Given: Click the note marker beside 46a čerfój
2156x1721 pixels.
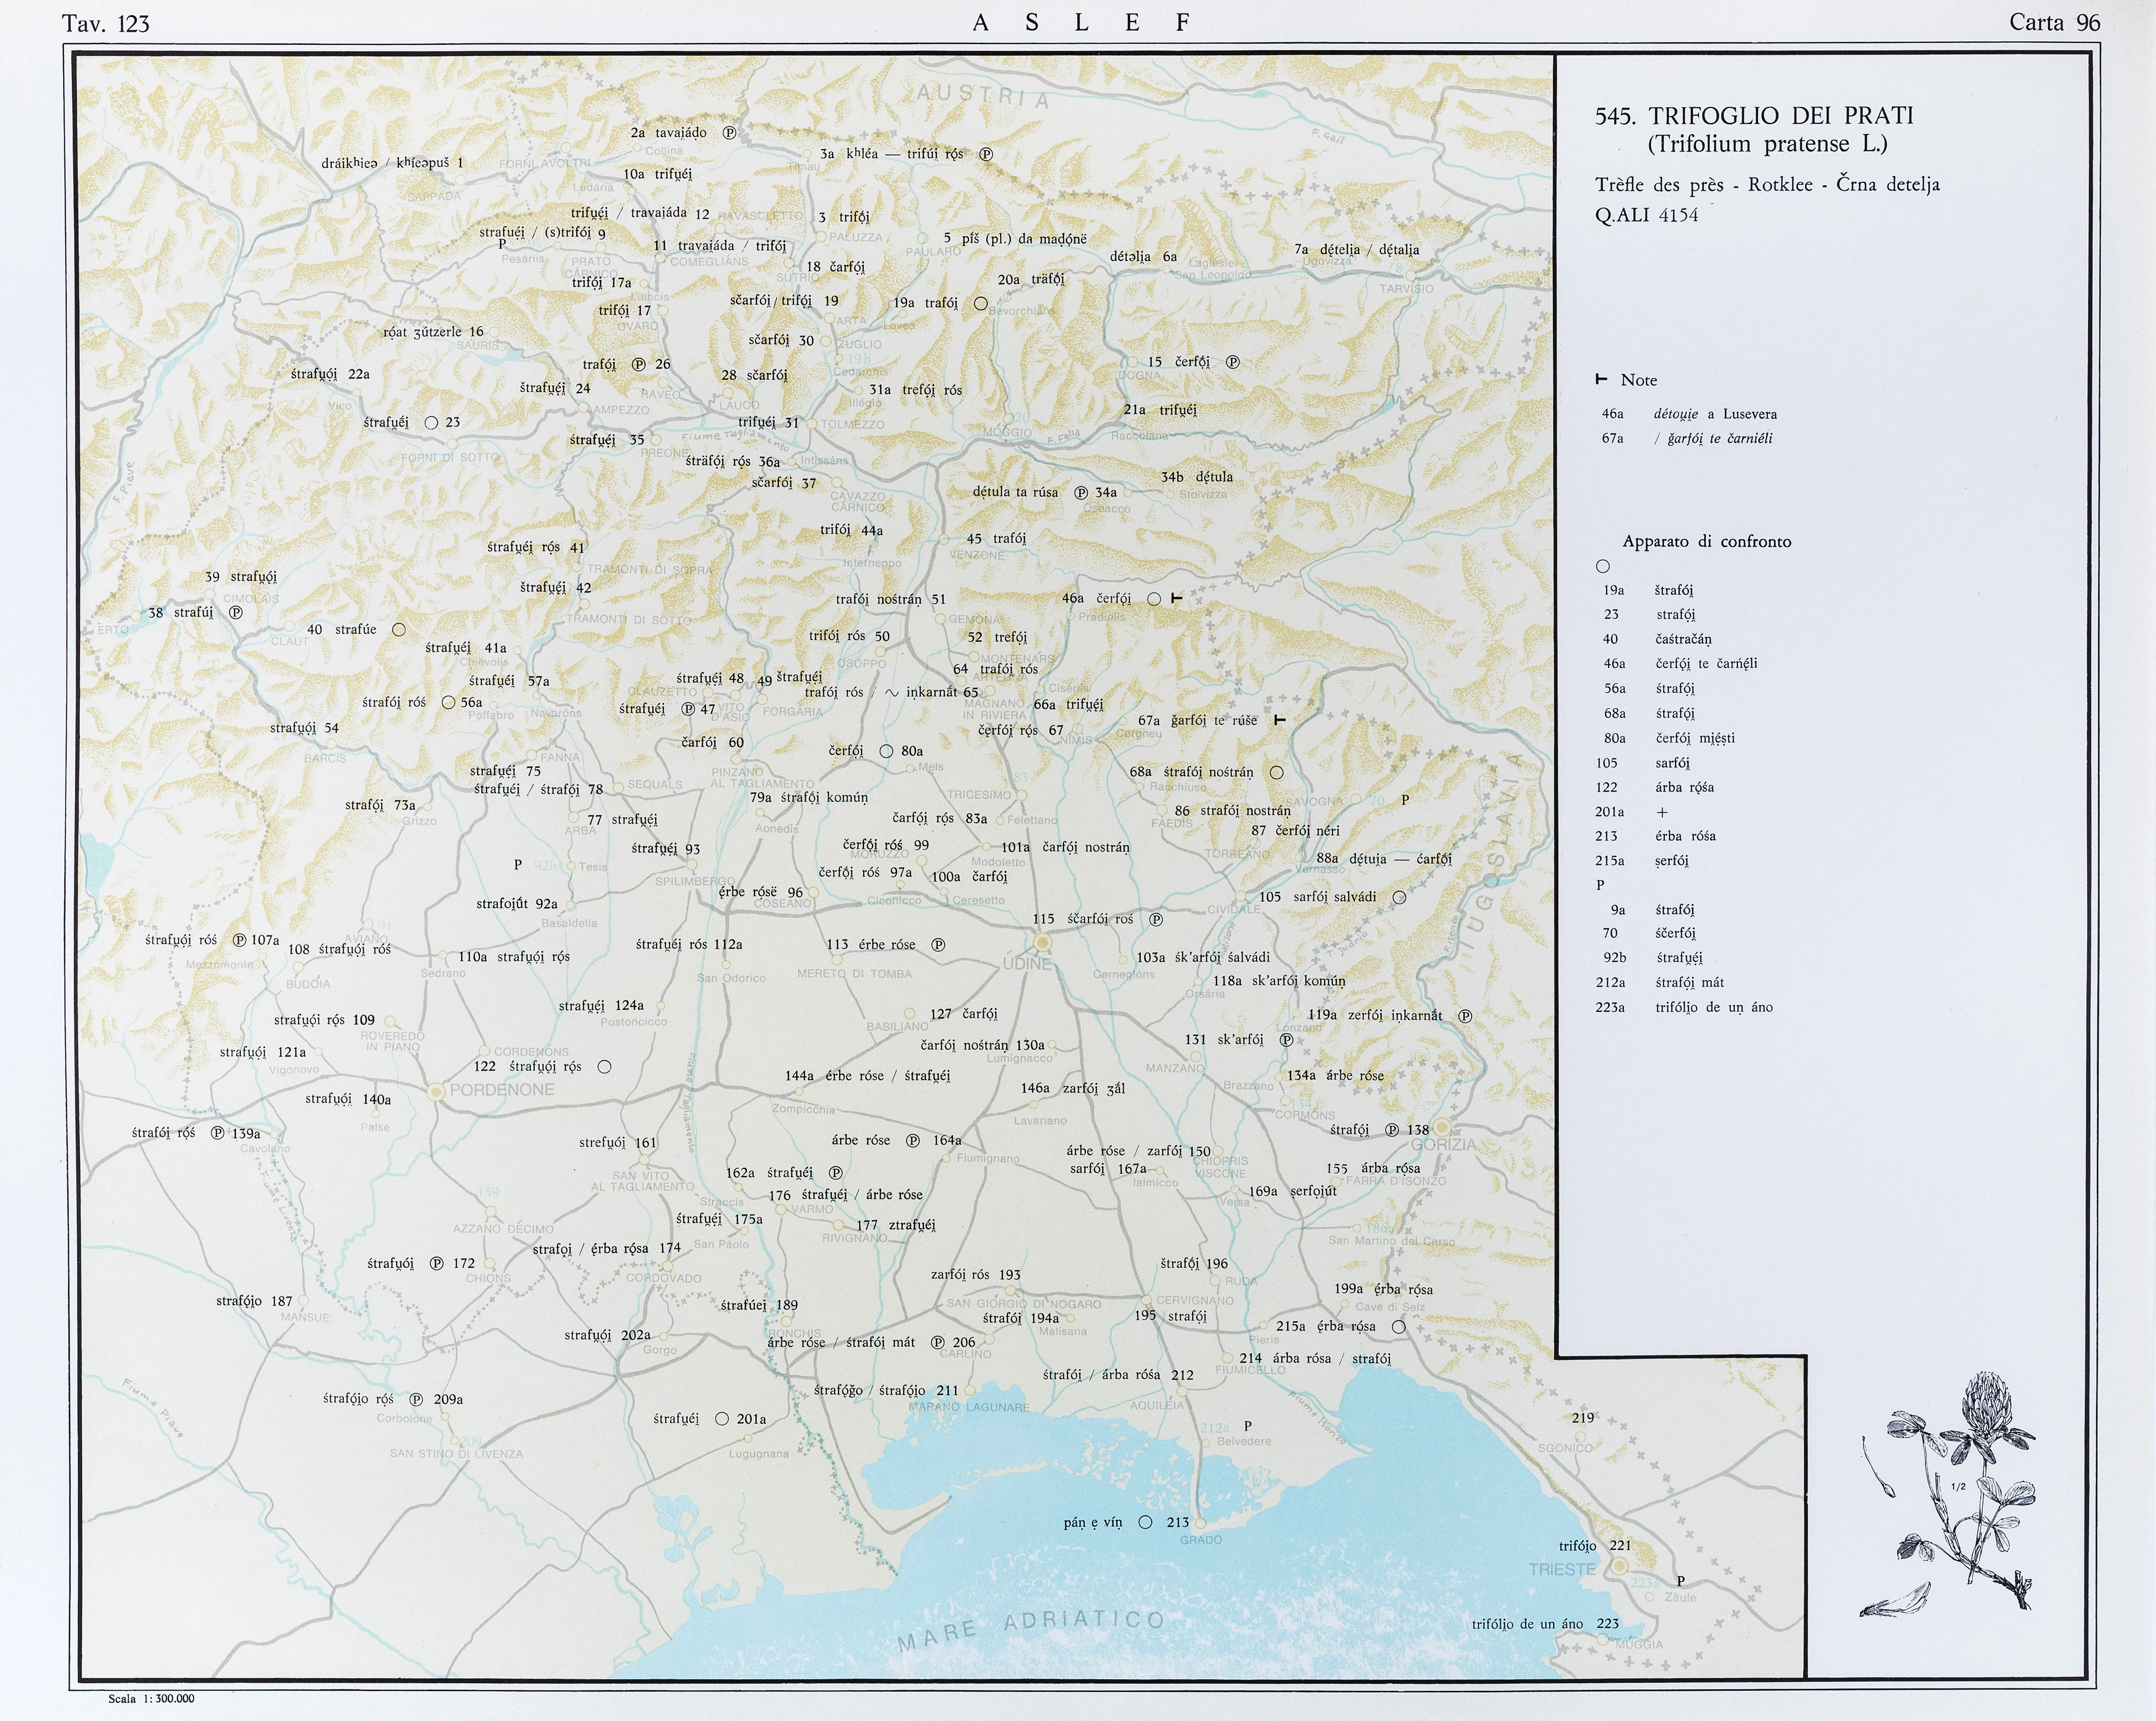Looking at the screenshot, I should click(1176, 598).
